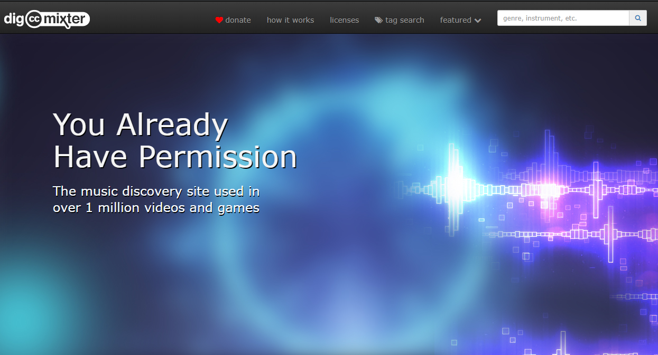Go to the licenses page
This screenshot has height=355, width=658.
click(x=344, y=20)
